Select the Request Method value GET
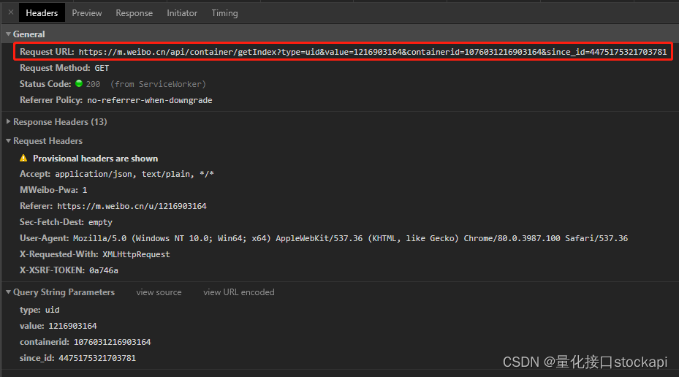This screenshot has width=679, height=377. pyautogui.click(x=102, y=68)
